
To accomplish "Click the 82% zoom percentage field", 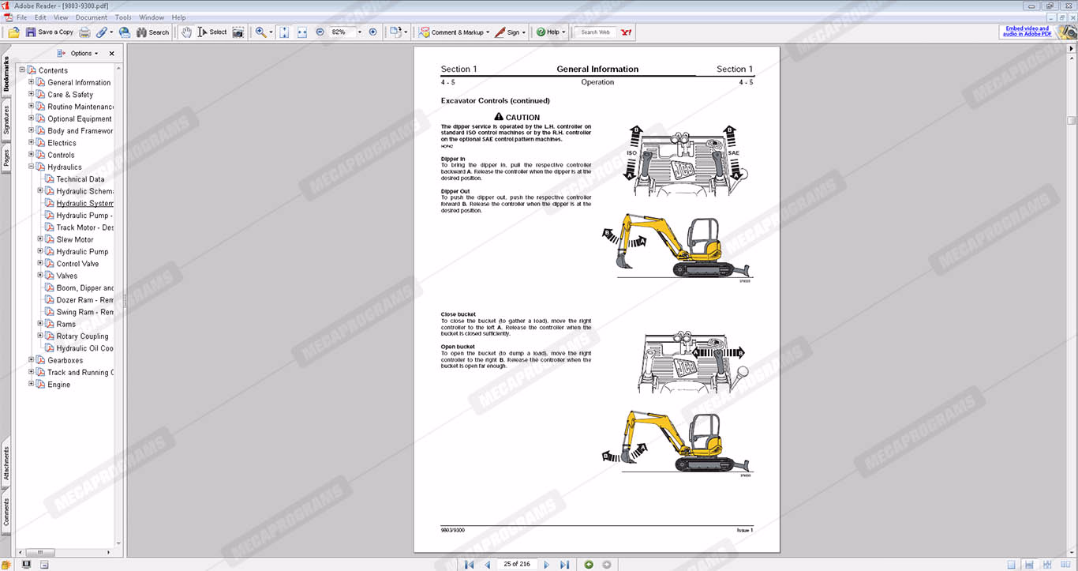I will 342,32.
